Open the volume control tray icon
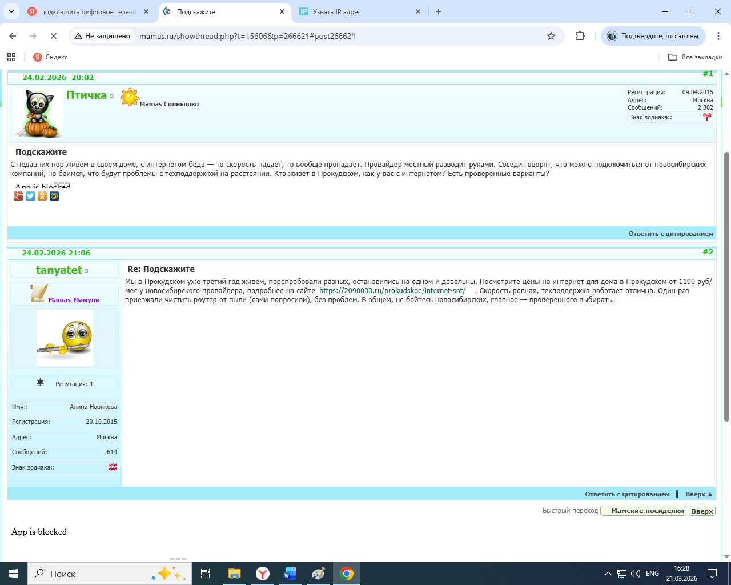This screenshot has width=731, height=585. click(636, 574)
